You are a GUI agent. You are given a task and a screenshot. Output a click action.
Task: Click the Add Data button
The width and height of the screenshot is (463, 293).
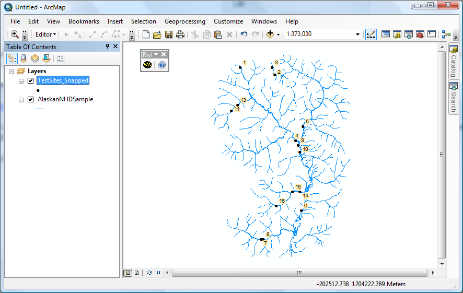[x=270, y=34]
